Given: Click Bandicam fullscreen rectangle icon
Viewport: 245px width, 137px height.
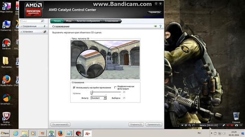Looking at the screenshot, I should coord(193,125).
